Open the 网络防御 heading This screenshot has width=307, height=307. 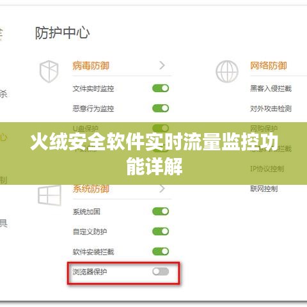pos(269,66)
